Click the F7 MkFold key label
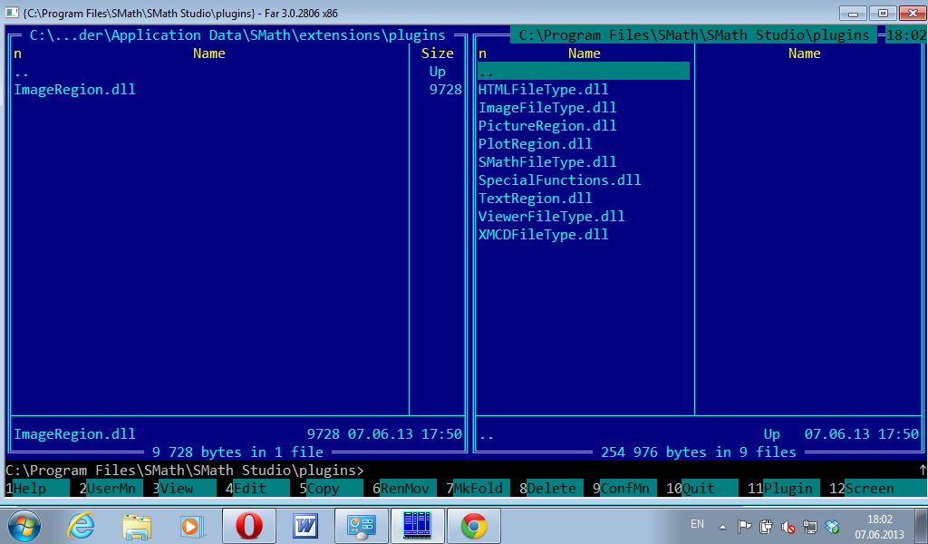This screenshot has height=544, width=928. (478, 489)
